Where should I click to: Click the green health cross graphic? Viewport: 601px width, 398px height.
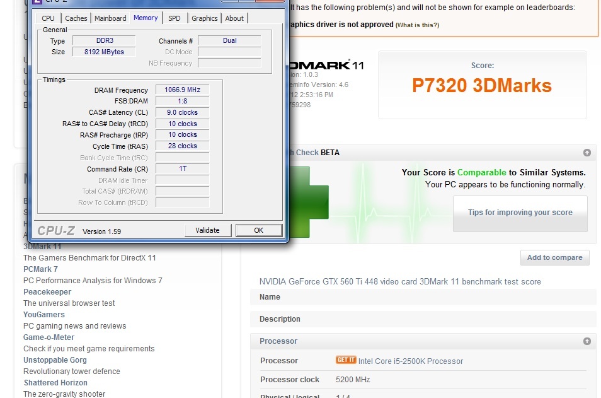[x=309, y=202]
